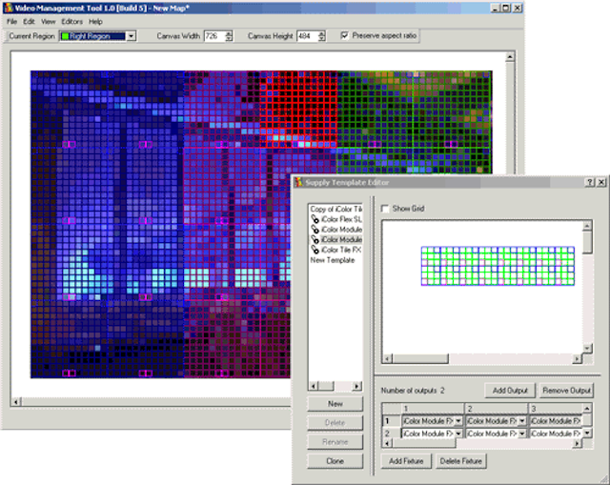This screenshot has width=610, height=485.
Task: Click the main canvas vertical scrollbar up arrow
Action: coord(510,57)
